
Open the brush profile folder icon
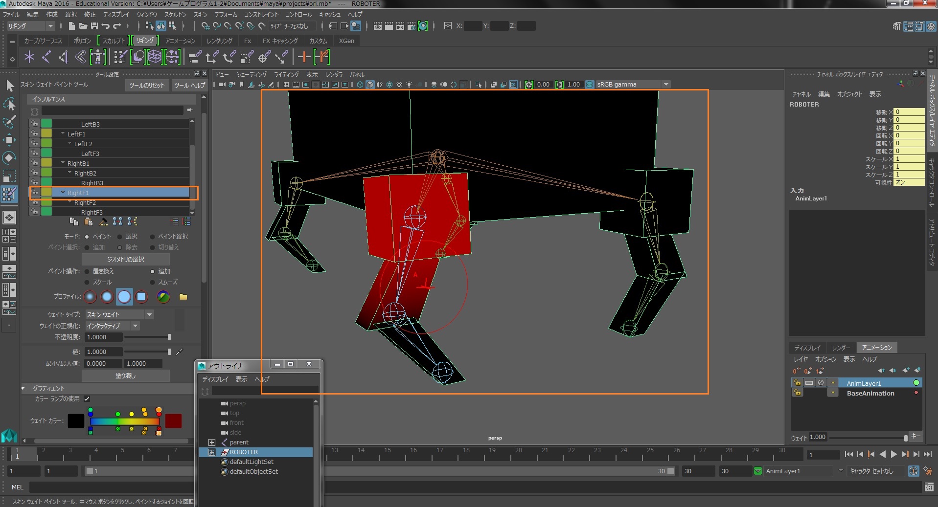tap(183, 297)
